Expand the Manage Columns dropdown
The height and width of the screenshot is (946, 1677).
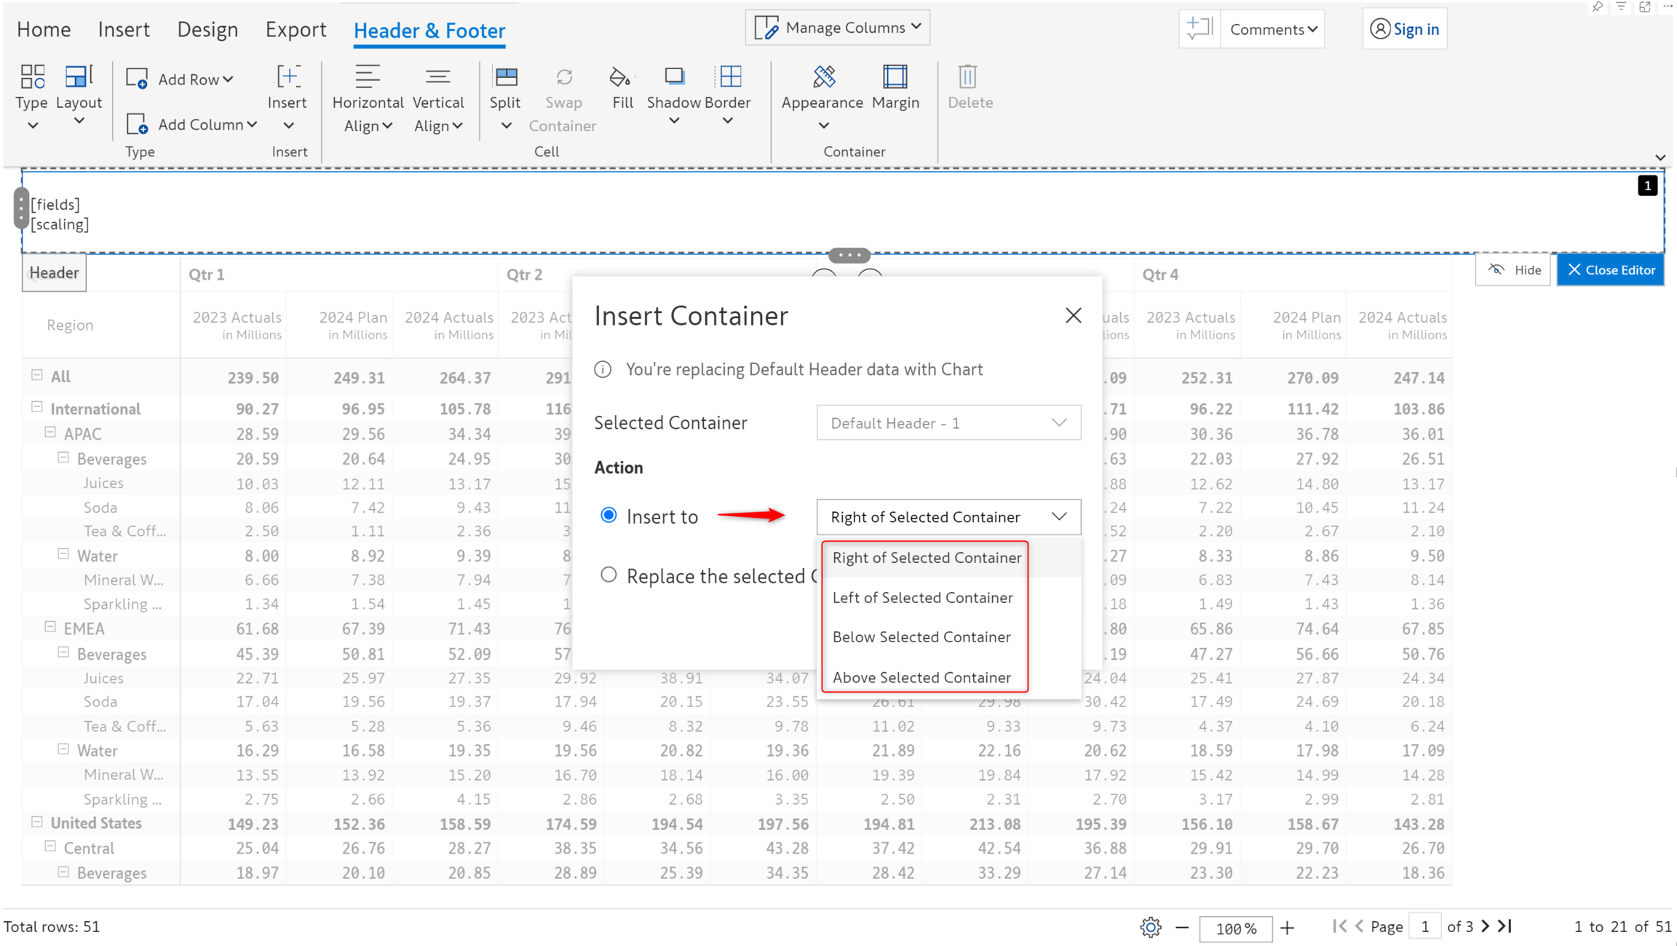pyautogui.click(x=837, y=28)
